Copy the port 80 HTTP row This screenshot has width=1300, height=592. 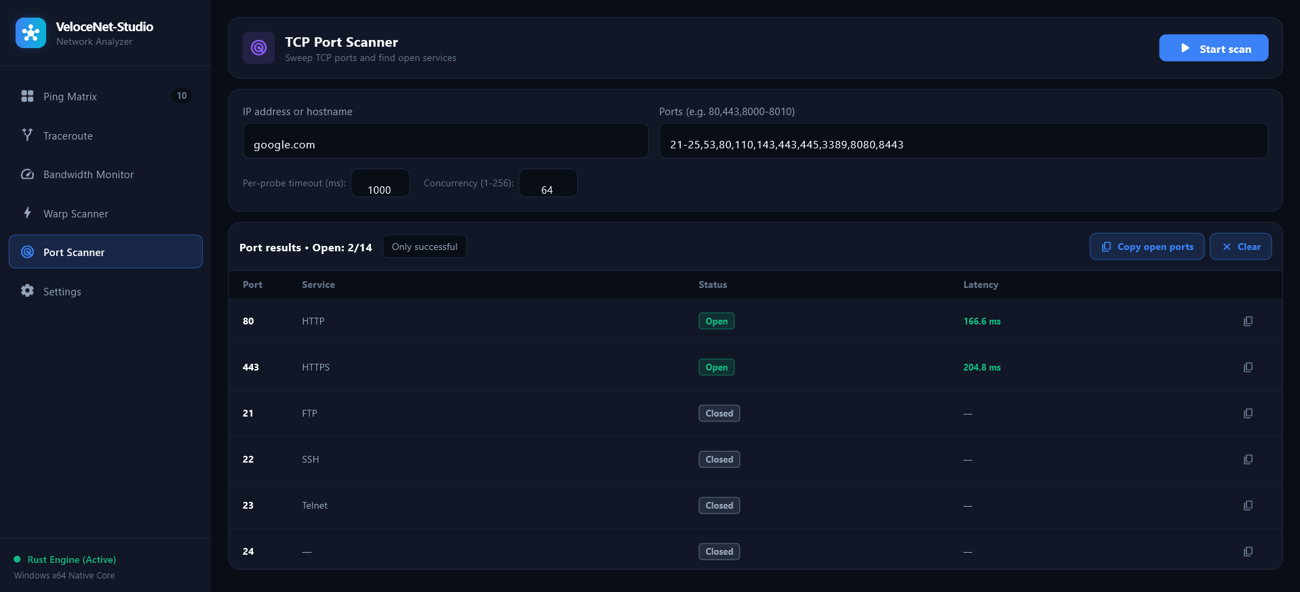(1248, 321)
